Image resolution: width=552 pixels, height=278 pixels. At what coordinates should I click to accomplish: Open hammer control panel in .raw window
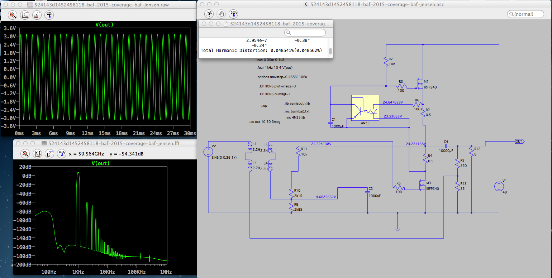(49, 15)
